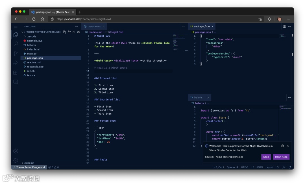This screenshot has height=184, width=305.
Task: Open a new browser tab
Action: (x=80, y=12)
